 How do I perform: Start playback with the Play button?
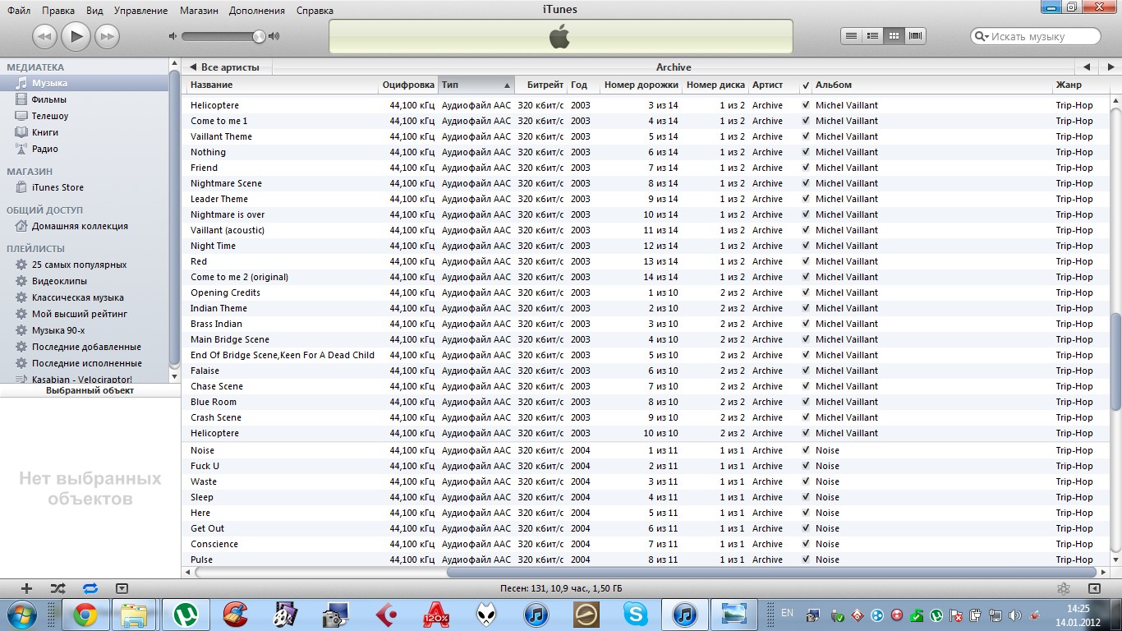click(76, 35)
